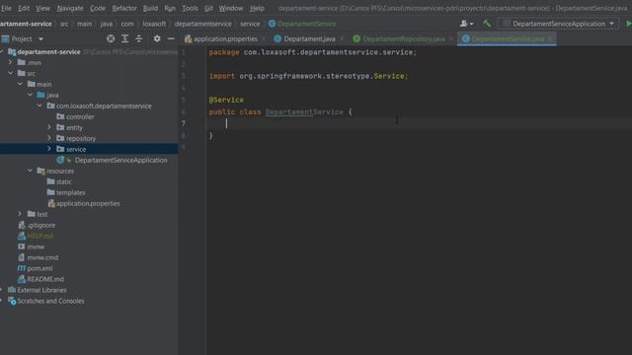The image size is (632, 355).
Task: Collapse com.loxasoft.departamentservice package
Action: (x=39, y=106)
